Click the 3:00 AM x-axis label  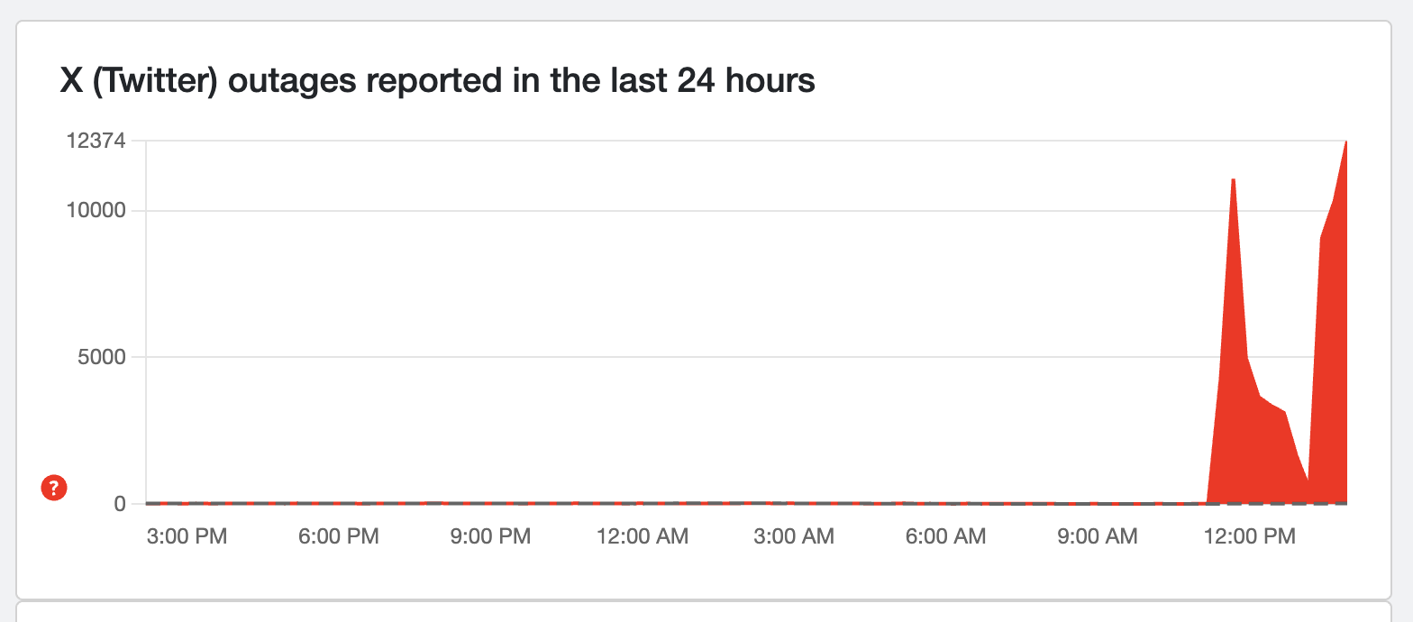tap(794, 536)
